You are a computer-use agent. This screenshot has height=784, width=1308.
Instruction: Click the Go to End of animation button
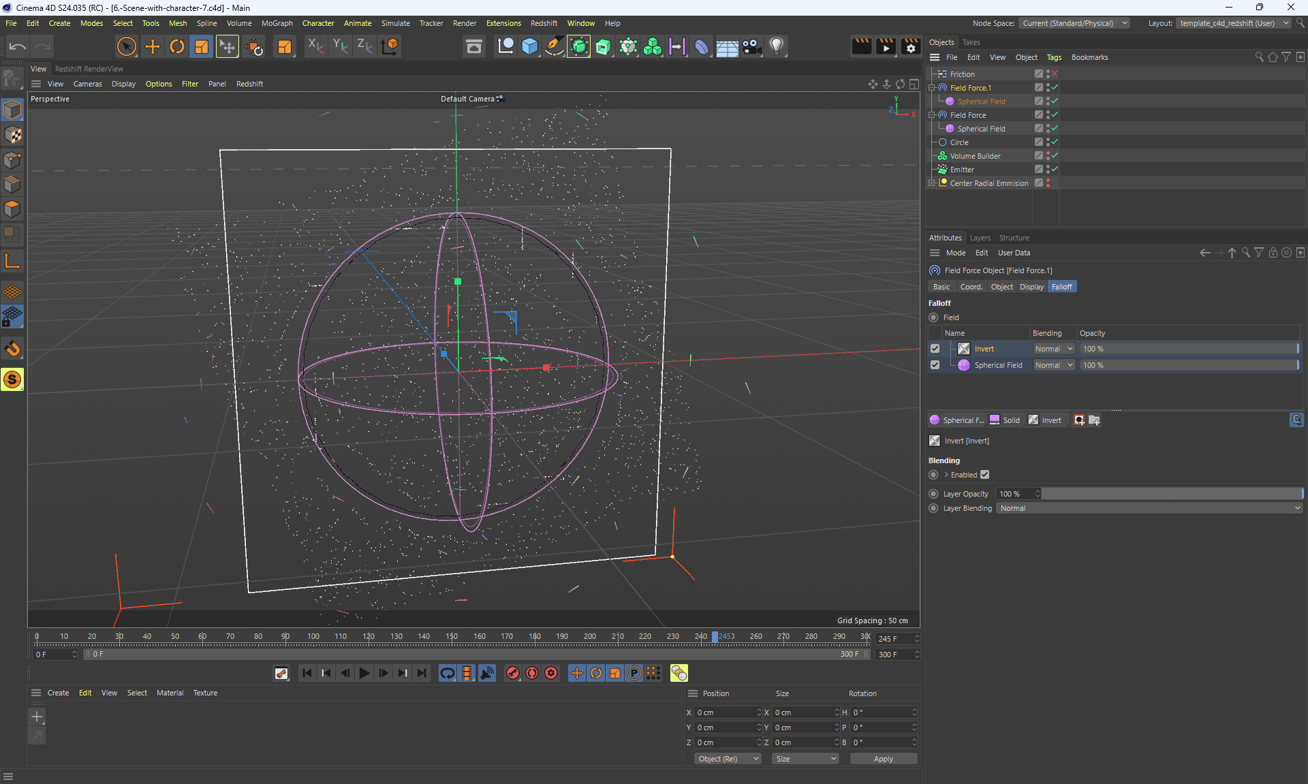coord(422,673)
